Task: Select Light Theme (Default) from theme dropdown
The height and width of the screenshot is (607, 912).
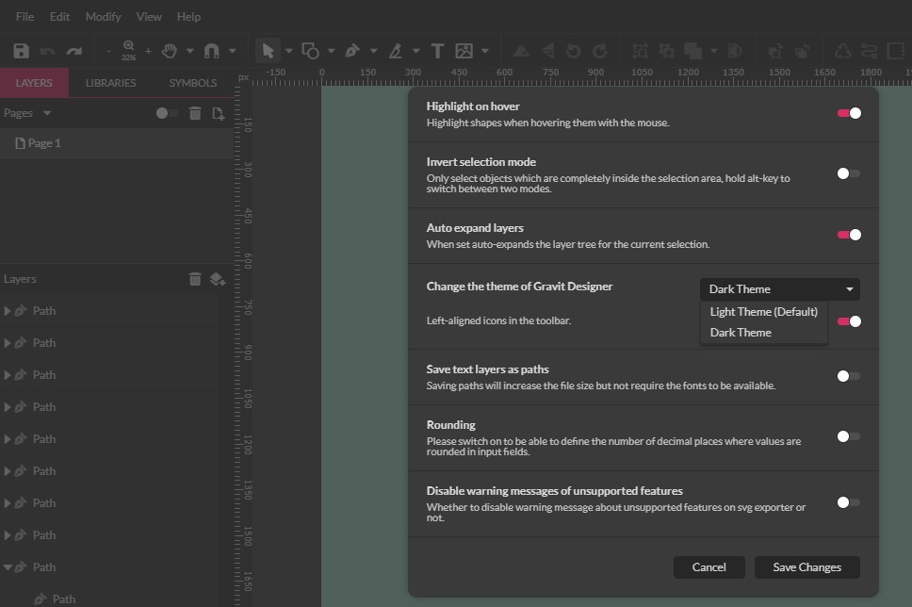Action: coord(763,311)
